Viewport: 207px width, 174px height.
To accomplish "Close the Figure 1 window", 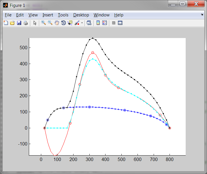I will coord(196,4).
